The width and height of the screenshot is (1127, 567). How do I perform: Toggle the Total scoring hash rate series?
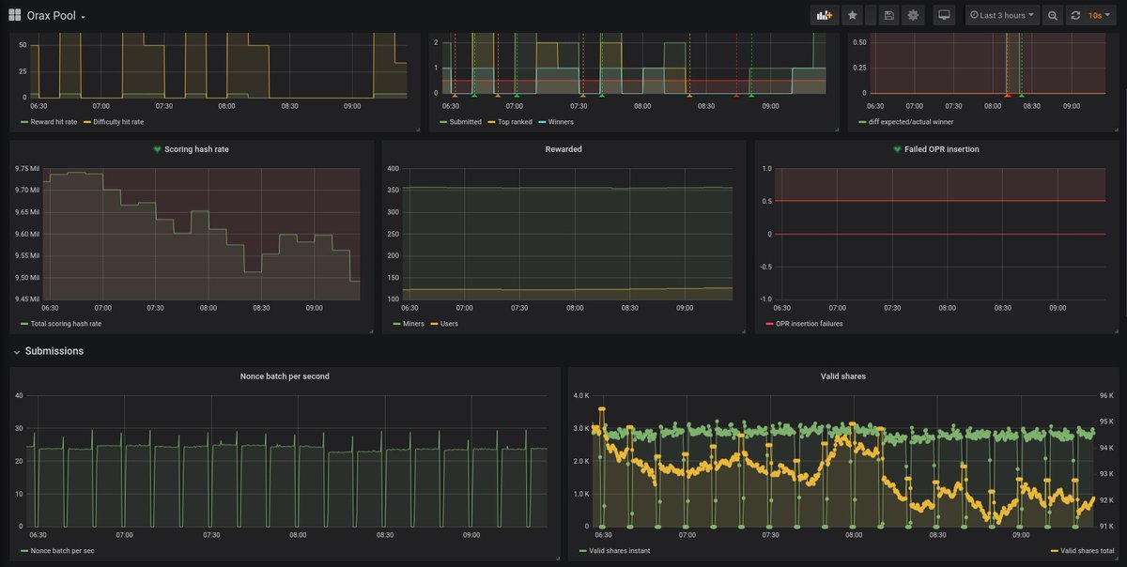pyautogui.click(x=66, y=324)
